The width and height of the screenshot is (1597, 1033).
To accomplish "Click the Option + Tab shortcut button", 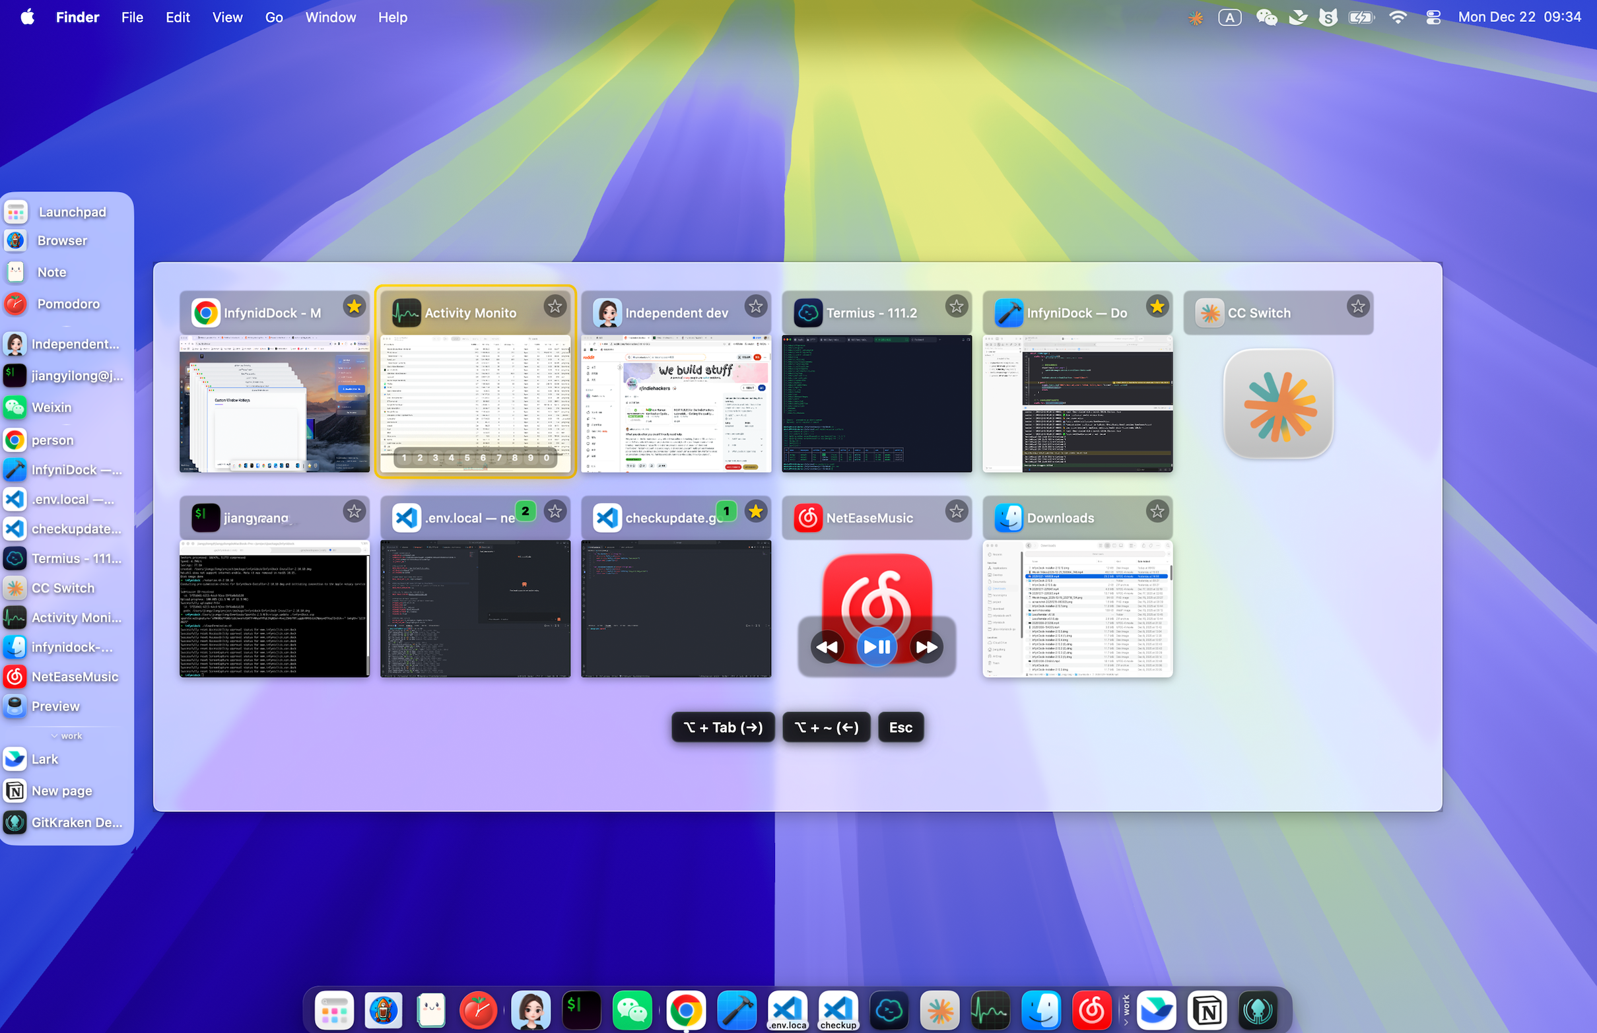I will [x=722, y=727].
